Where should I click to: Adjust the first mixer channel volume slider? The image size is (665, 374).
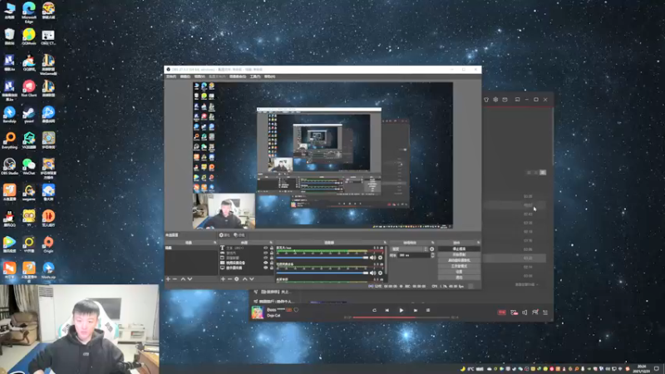click(323, 258)
